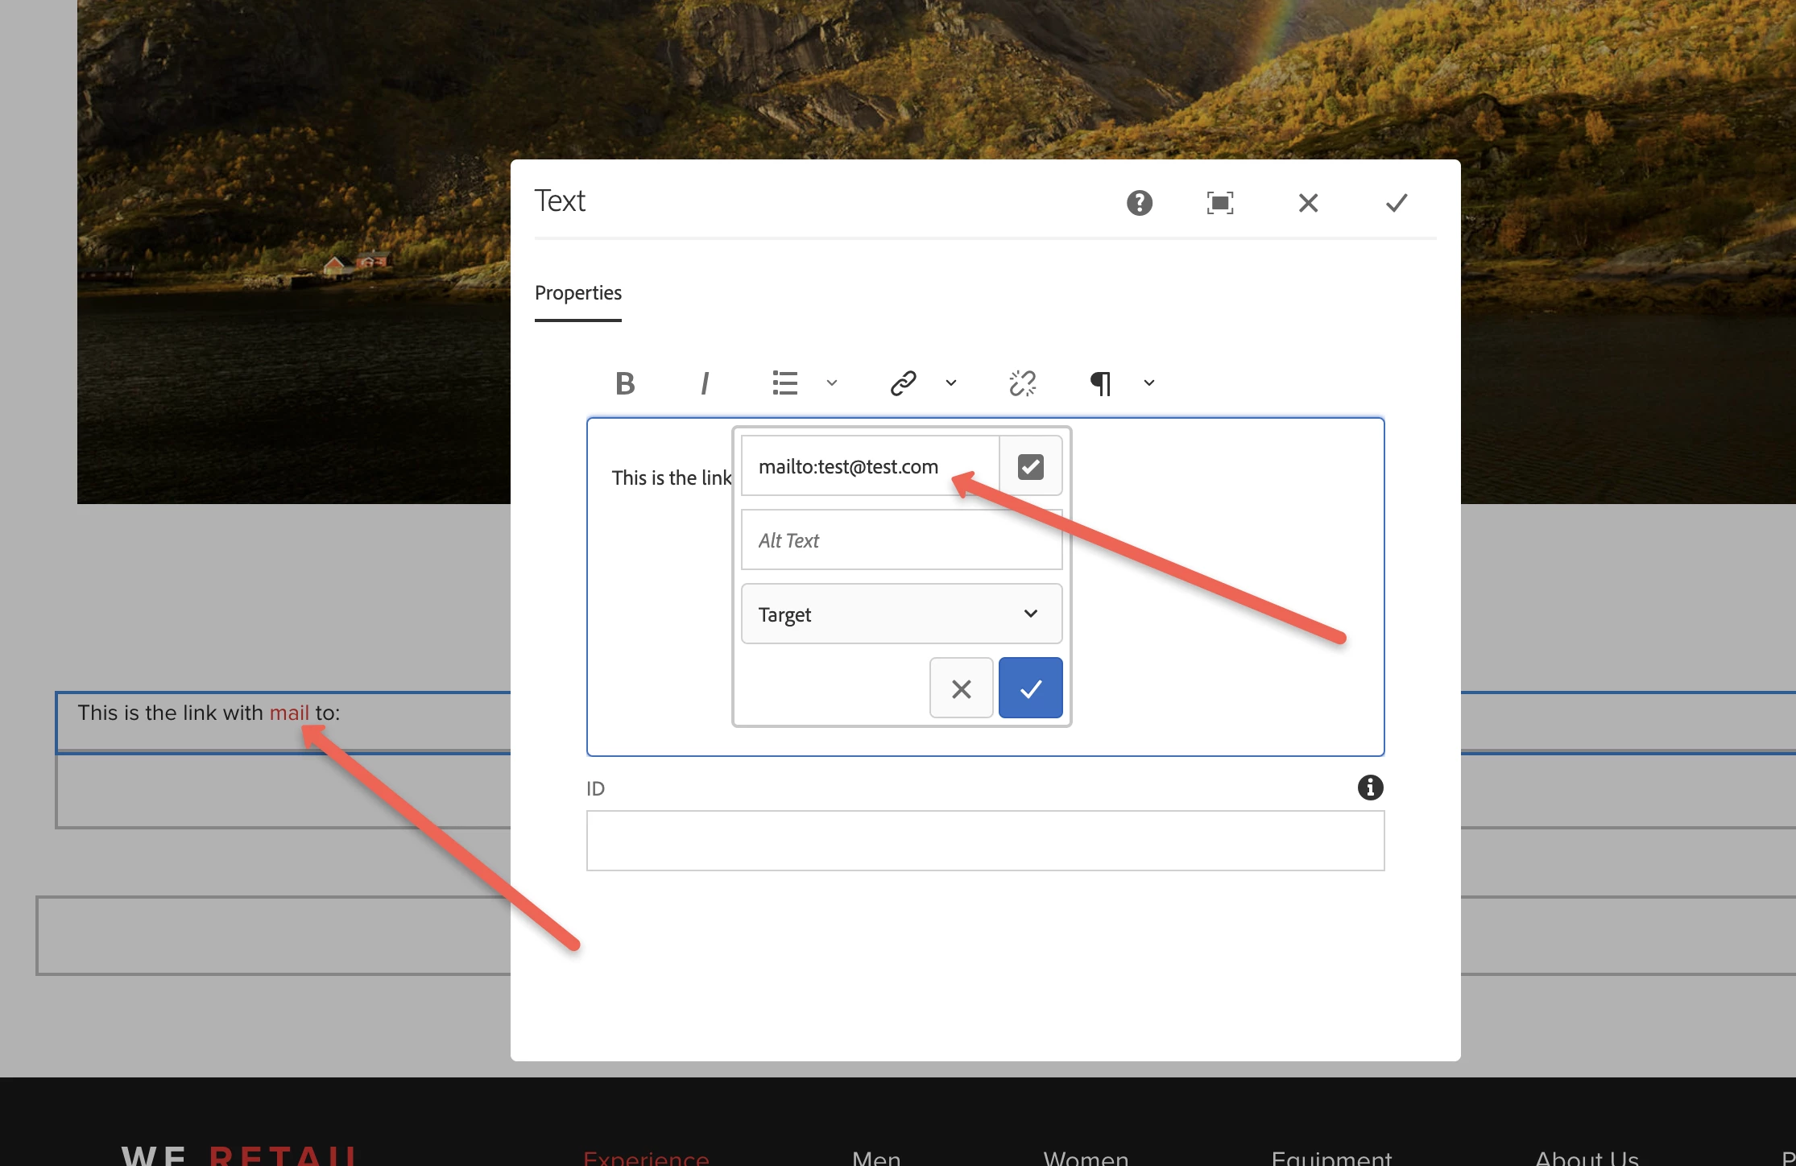
Task: Apply the link with the blue checkmark button
Action: coord(1030,688)
